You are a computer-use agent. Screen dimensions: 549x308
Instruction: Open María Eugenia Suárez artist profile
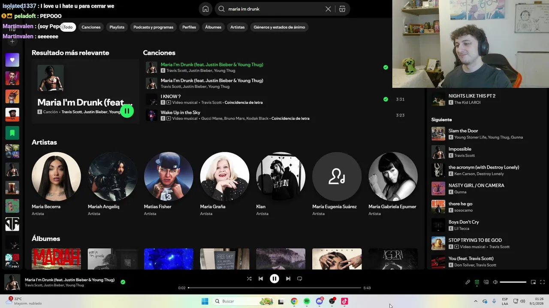pyautogui.click(x=337, y=176)
